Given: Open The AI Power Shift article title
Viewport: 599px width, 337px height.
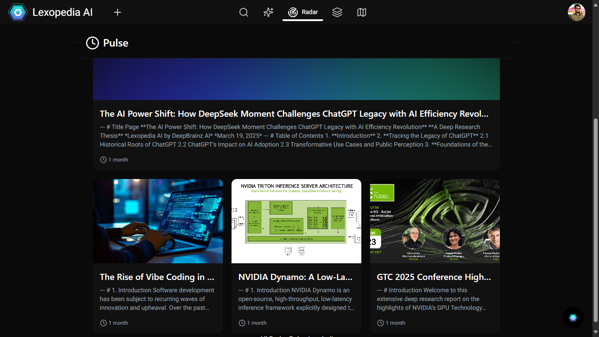Looking at the screenshot, I should click(294, 114).
